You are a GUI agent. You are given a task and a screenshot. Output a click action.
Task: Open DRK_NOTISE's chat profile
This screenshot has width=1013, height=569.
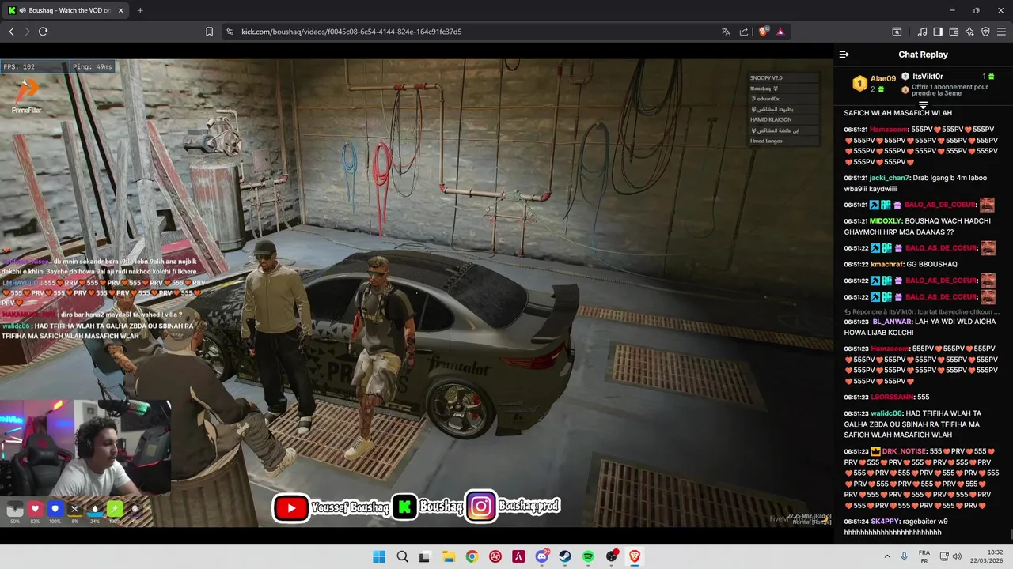tap(904, 451)
